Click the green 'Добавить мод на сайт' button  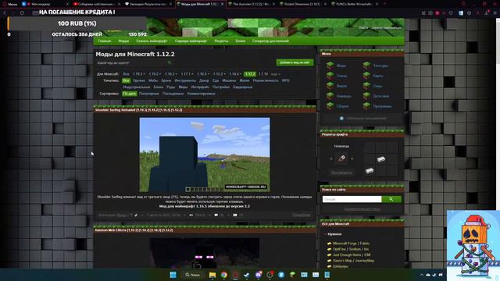point(295,62)
